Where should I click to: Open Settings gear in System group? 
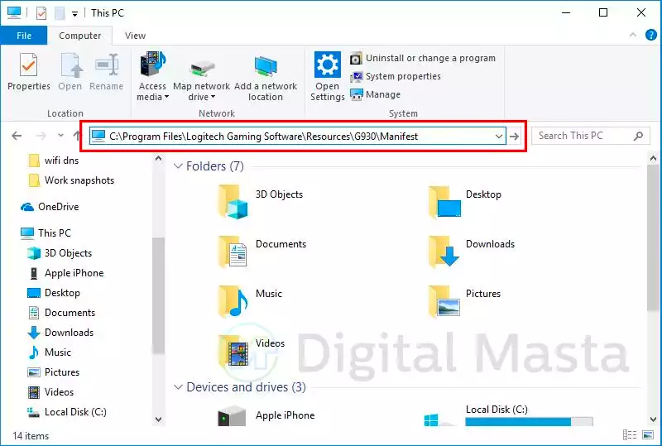pos(327,65)
